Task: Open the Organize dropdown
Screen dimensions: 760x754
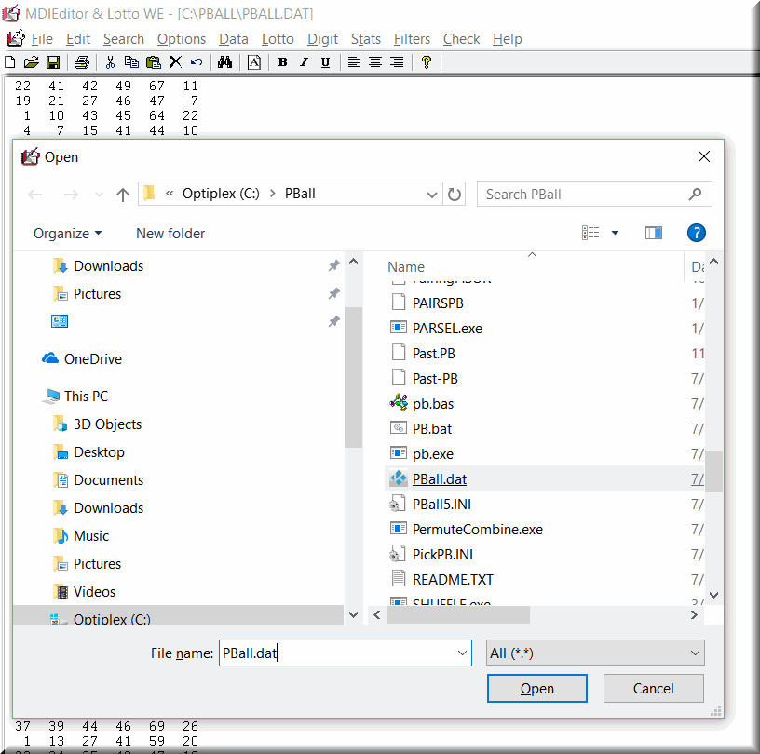Action: (x=67, y=234)
